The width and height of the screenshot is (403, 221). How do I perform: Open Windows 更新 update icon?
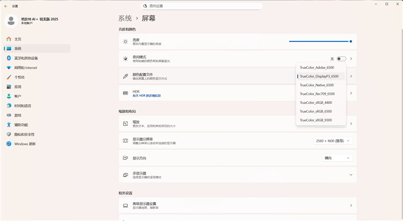click(9, 143)
